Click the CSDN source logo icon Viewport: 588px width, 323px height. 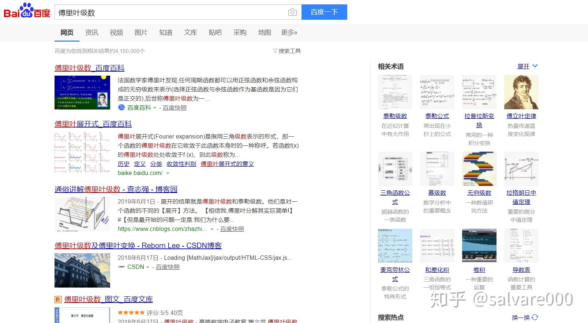[121, 267]
